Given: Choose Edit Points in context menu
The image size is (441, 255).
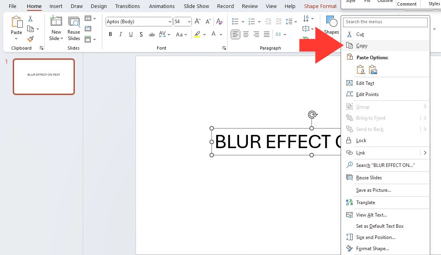Looking at the screenshot, I should click(x=385, y=94).
